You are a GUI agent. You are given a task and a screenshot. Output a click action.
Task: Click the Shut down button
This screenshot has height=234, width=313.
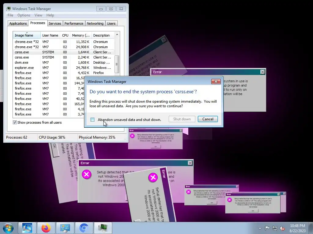(x=182, y=119)
